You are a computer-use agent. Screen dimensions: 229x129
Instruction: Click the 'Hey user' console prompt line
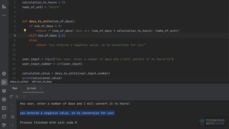point(75,104)
